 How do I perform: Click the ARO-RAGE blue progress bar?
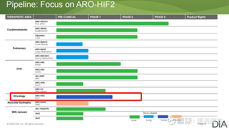tap(72, 51)
